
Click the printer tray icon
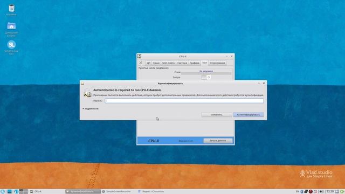click(315, 192)
